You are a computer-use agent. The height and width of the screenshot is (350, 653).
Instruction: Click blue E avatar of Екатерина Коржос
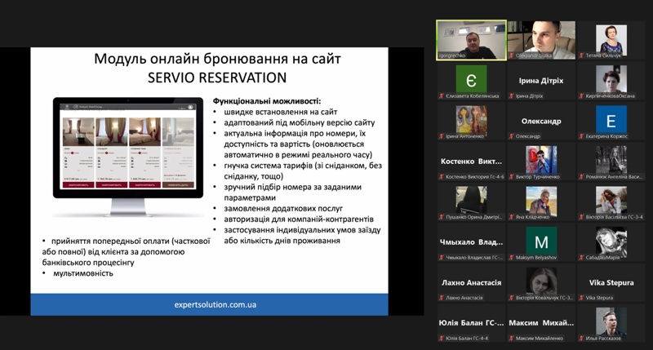click(x=611, y=119)
